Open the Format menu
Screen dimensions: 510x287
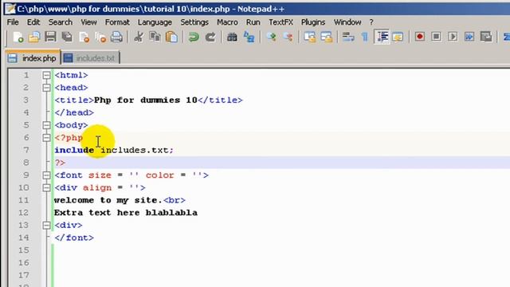coord(117,22)
